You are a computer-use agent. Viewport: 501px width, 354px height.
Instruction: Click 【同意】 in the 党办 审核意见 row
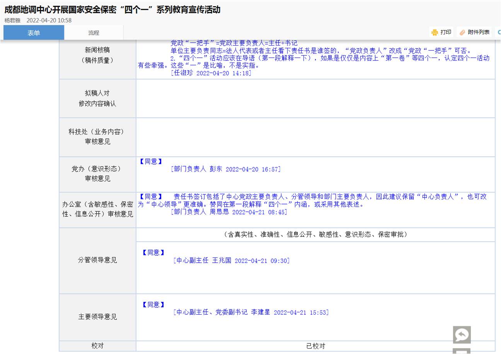150,162
